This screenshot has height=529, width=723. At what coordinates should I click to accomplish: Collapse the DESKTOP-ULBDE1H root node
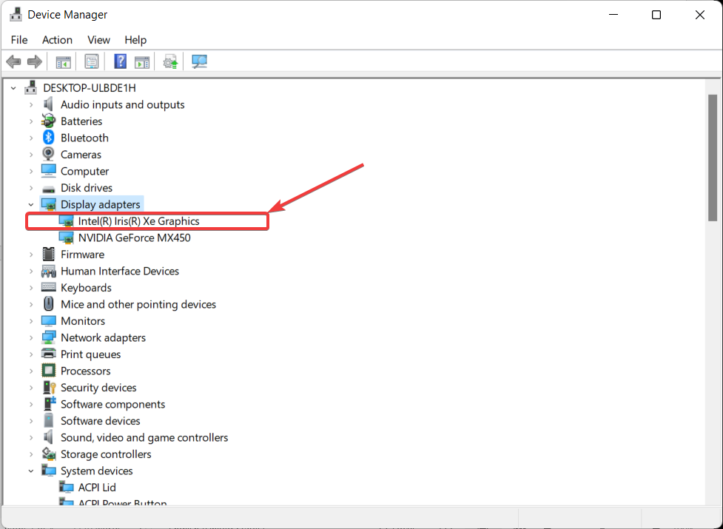13,88
